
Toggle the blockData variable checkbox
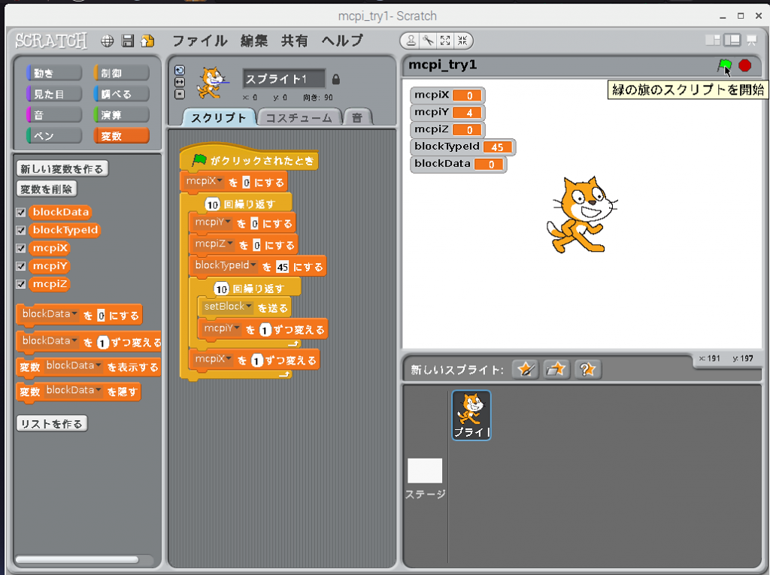pos(20,212)
